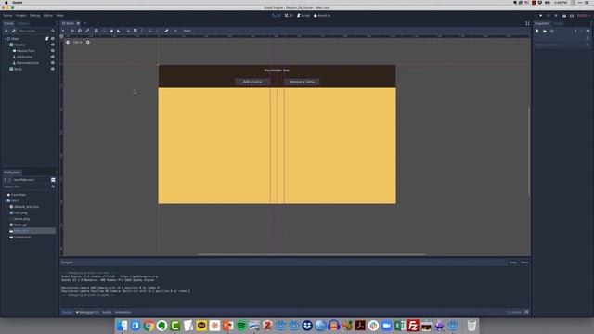594x334 pixels.
Task: Switch to 3D workspace
Action: [x=289, y=16]
